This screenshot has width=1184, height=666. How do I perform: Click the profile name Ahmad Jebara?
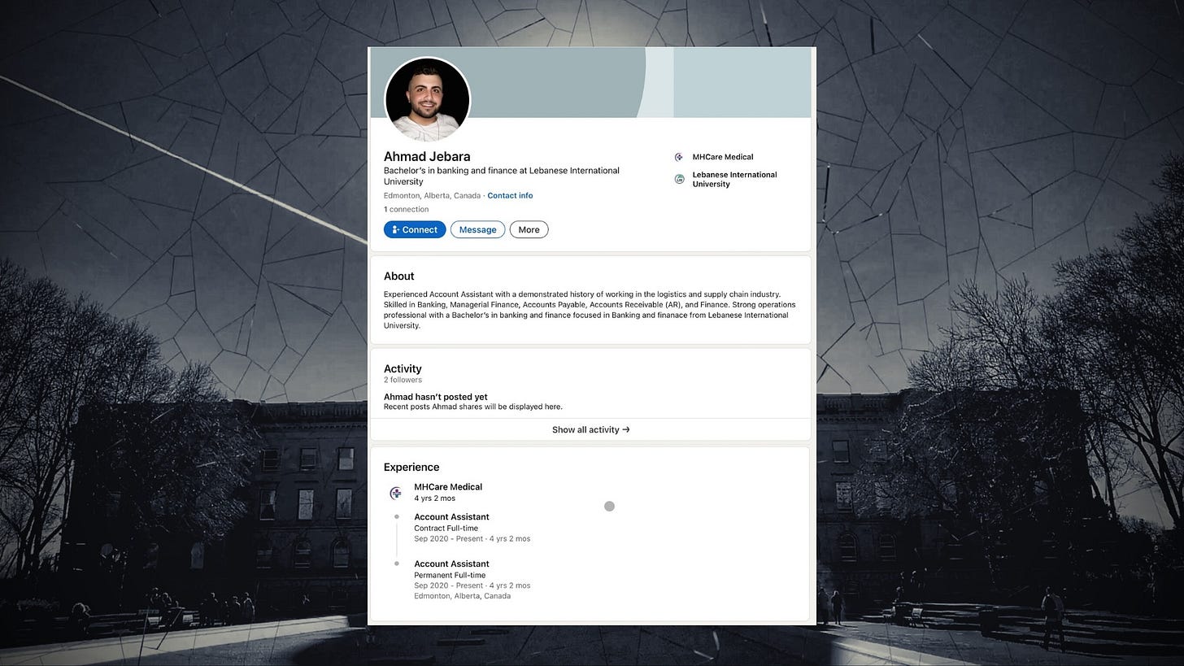(x=427, y=156)
